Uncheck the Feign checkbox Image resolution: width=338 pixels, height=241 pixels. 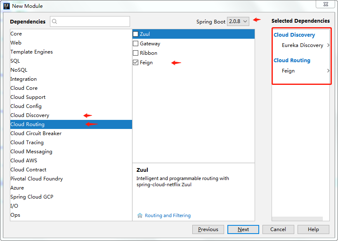point(136,62)
